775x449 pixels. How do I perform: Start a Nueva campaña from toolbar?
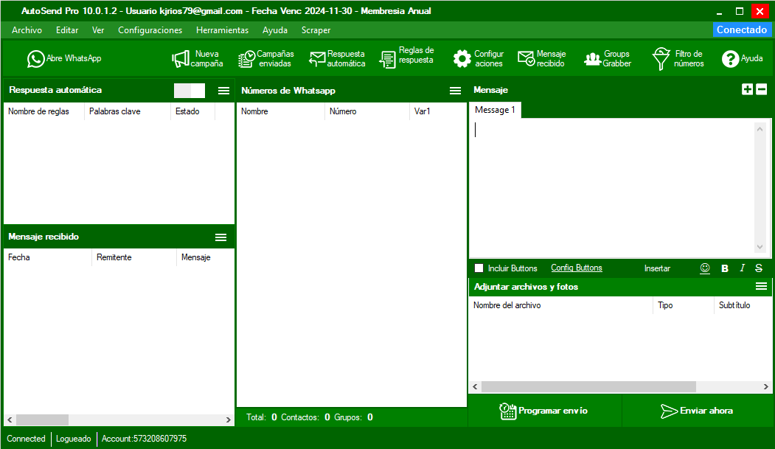(x=181, y=59)
